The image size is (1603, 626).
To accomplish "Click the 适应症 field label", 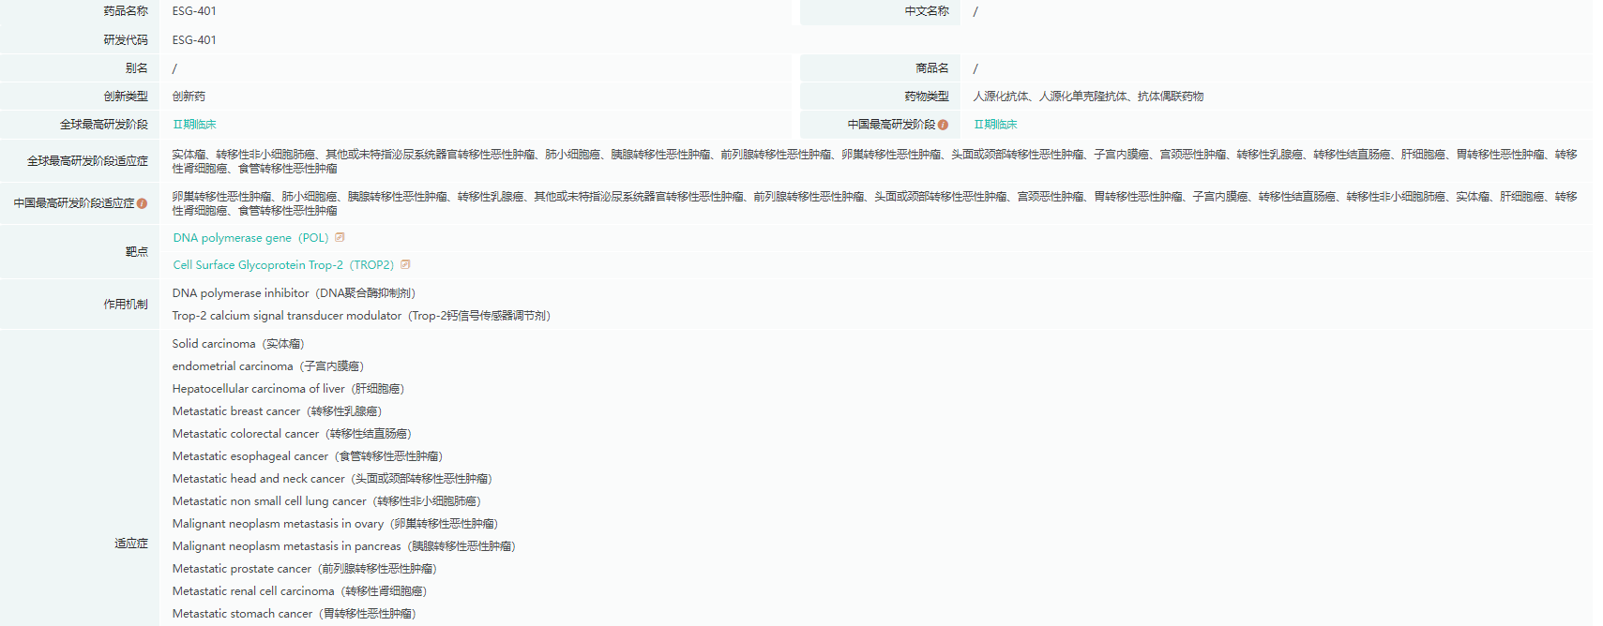I will point(131,544).
